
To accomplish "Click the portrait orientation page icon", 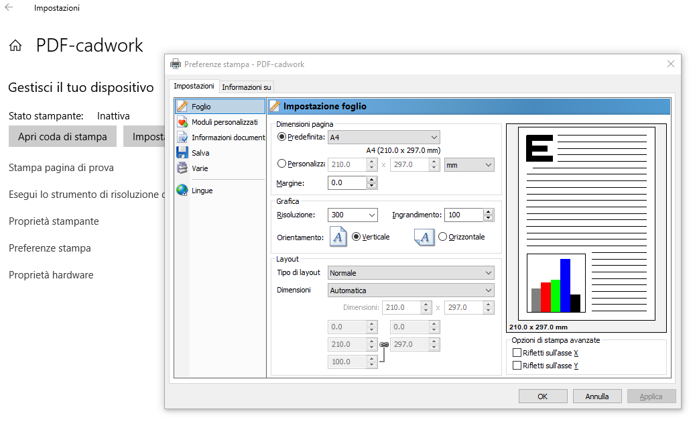I will click(x=338, y=237).
